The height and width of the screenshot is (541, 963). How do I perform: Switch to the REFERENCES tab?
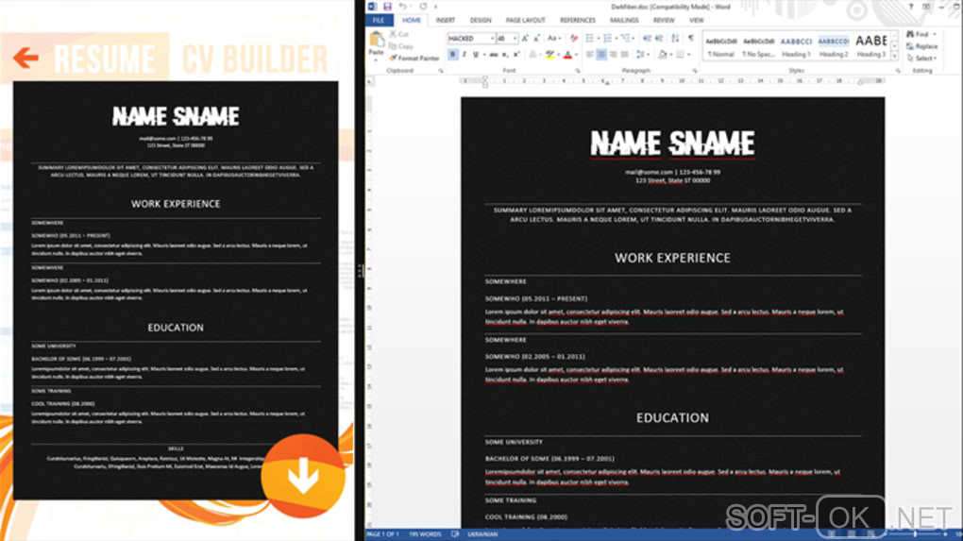577,20
